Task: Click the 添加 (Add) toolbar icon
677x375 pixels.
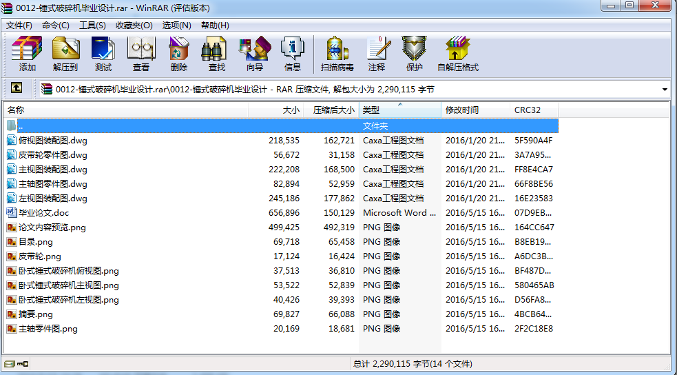Action: (x=27, y=48)
